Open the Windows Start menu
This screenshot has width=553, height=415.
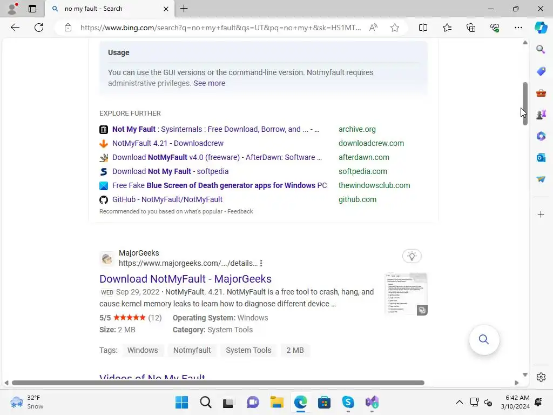(x=181, y=402)
